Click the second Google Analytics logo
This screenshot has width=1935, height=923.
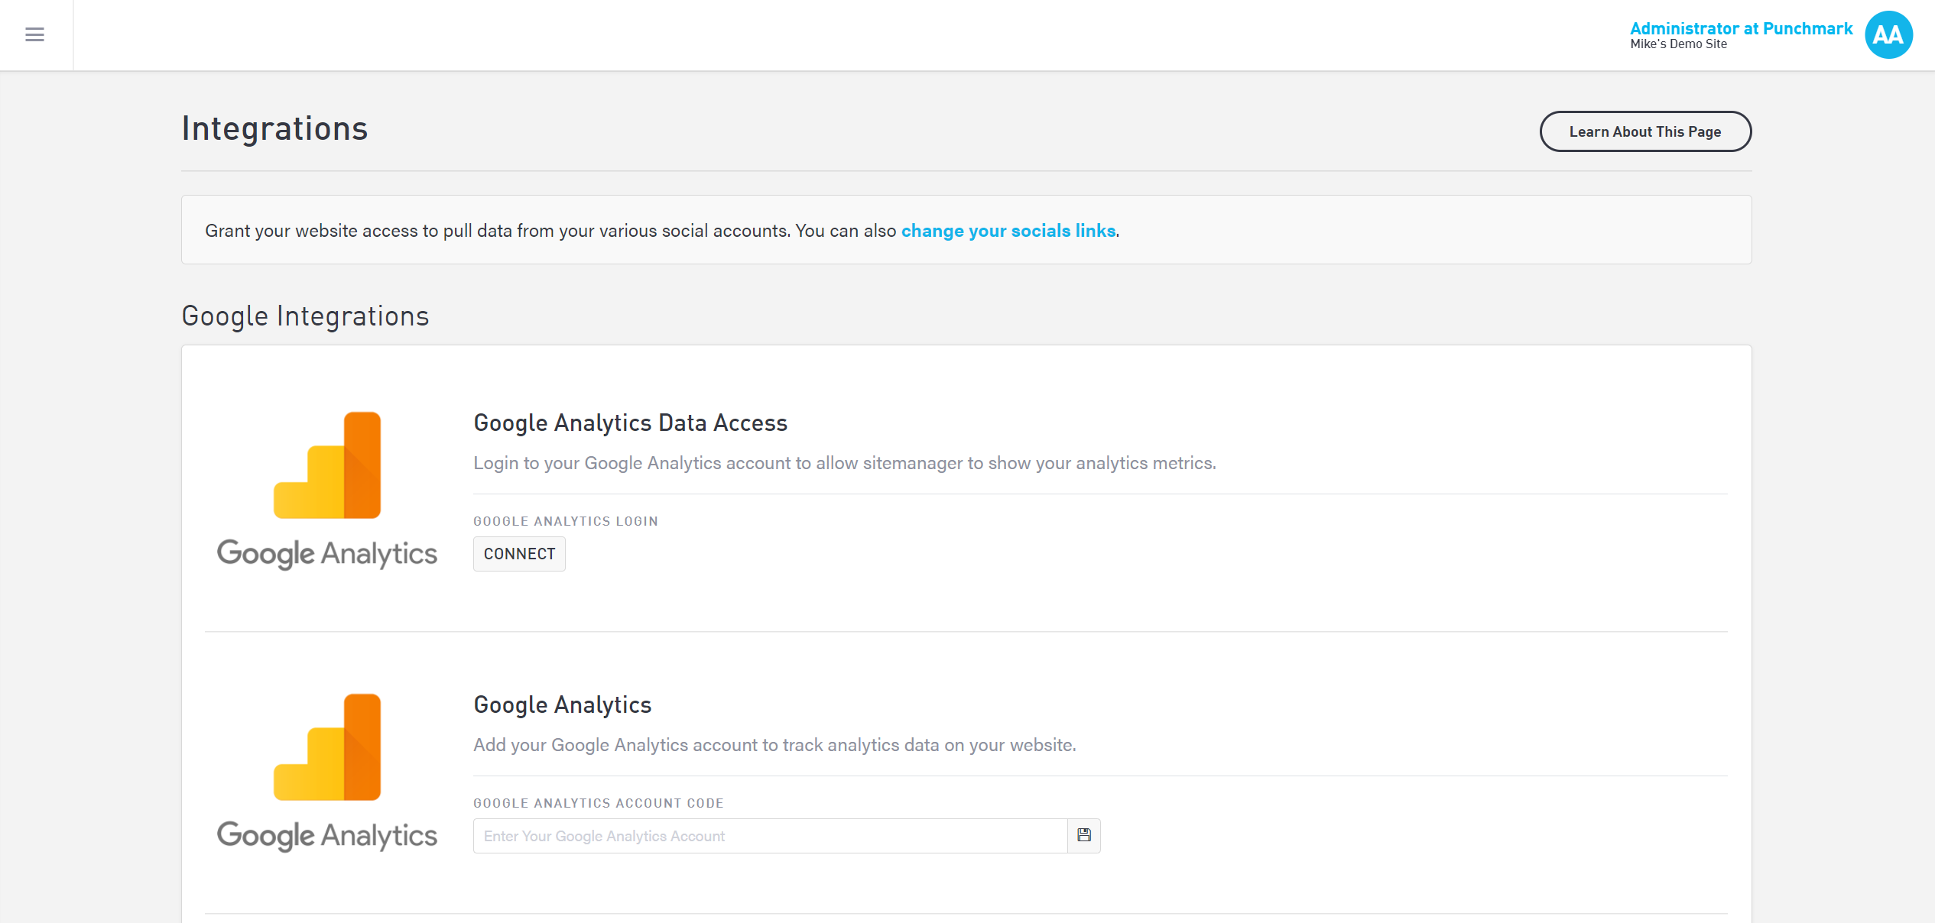pyautogui.click(x=327, y=772)
